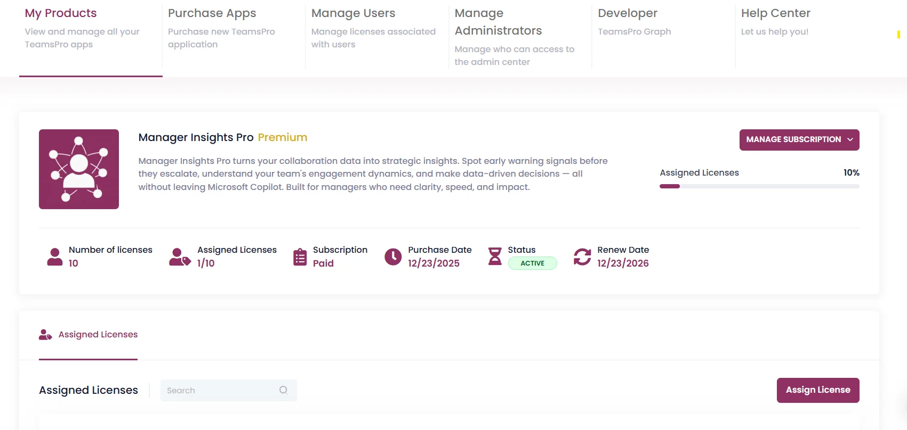The height and width of the screenshot is (430, 907).
Task: Click the Assign License button
Action: [x=818, y=390]
